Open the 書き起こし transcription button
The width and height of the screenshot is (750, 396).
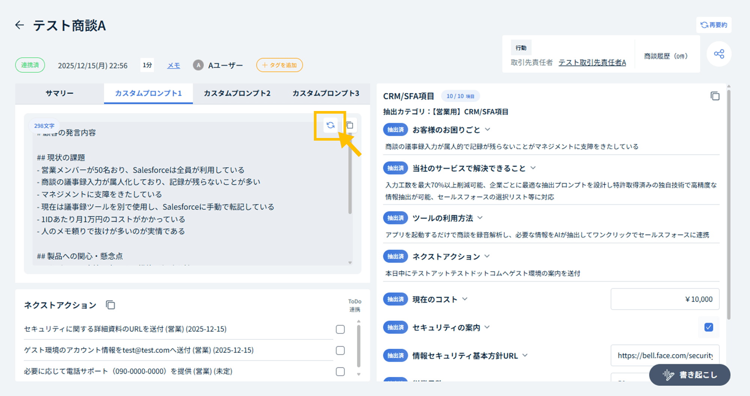coord(690,375)
